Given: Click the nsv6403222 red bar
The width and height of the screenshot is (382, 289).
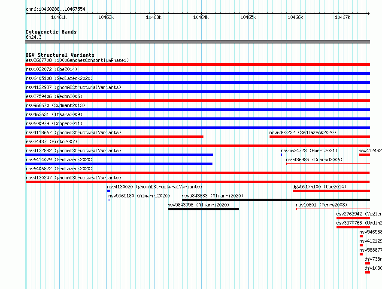Looking at the screenshot, I should pyautogui.click(x=320, y=137).
